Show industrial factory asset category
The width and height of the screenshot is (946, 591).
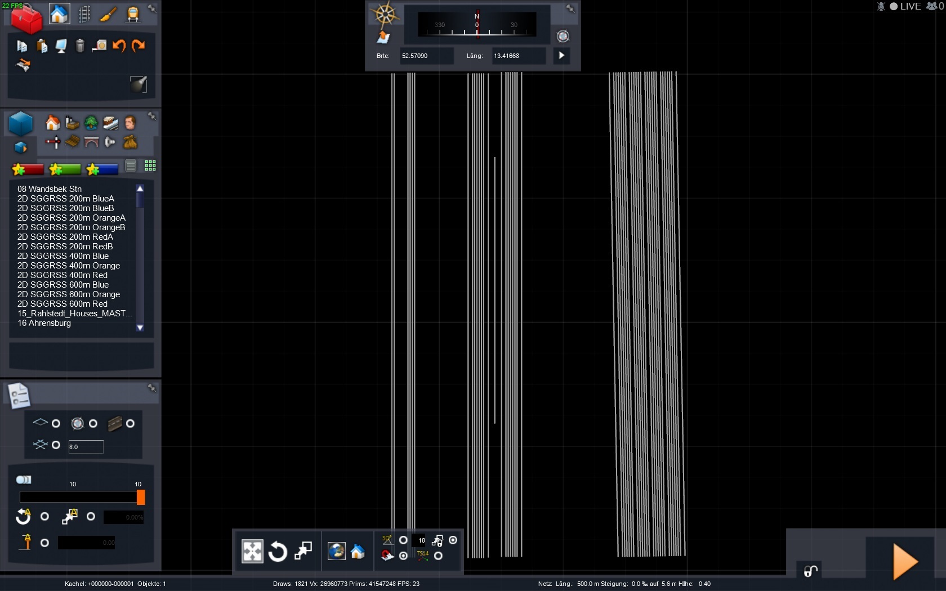pyautogui.click(x=72, y=123)
